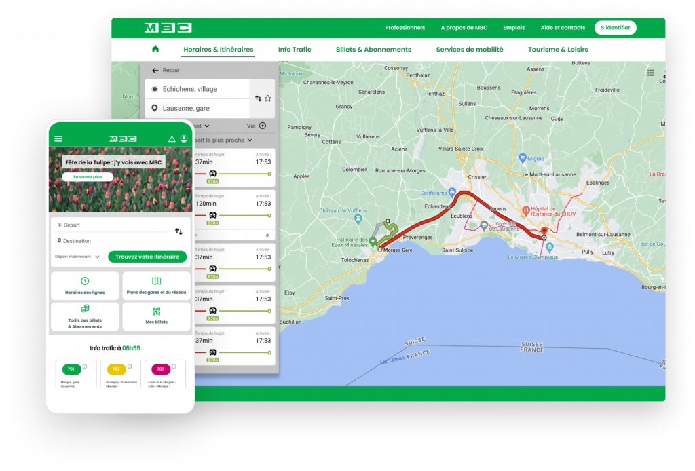Swap Départ and Destination in the mobile app
Viewport: 695px width, 471px height.
(x=179, y=231)
